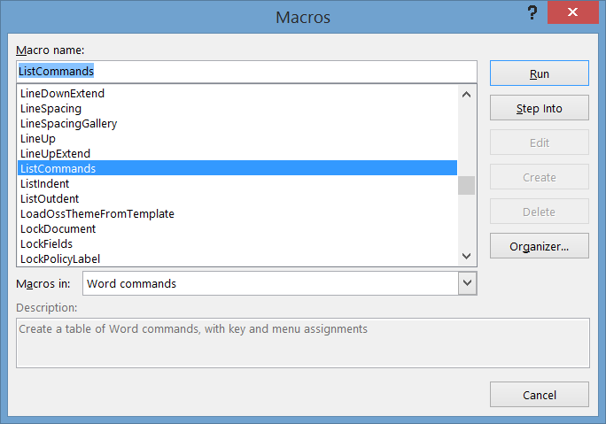Click the macro list scroll up arrow

467,94
